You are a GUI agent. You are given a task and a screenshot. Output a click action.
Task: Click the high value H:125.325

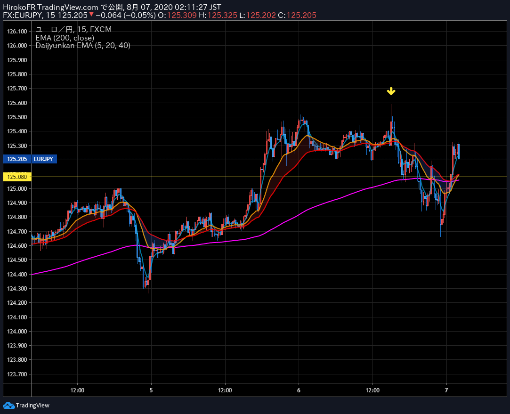pos(218,15)
